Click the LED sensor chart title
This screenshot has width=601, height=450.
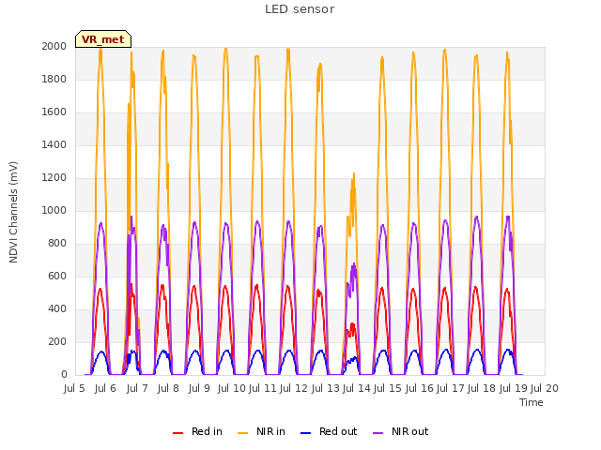pos(300,9)
